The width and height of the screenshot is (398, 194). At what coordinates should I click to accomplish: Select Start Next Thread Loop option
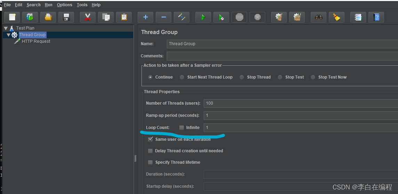[x=182, y=77]
